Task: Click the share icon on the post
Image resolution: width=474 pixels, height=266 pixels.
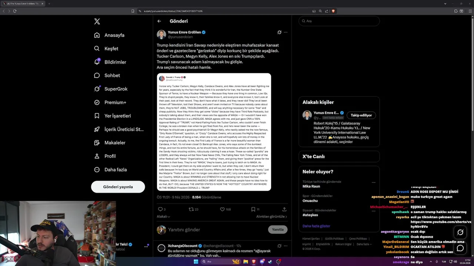Action: pos(284,209)
